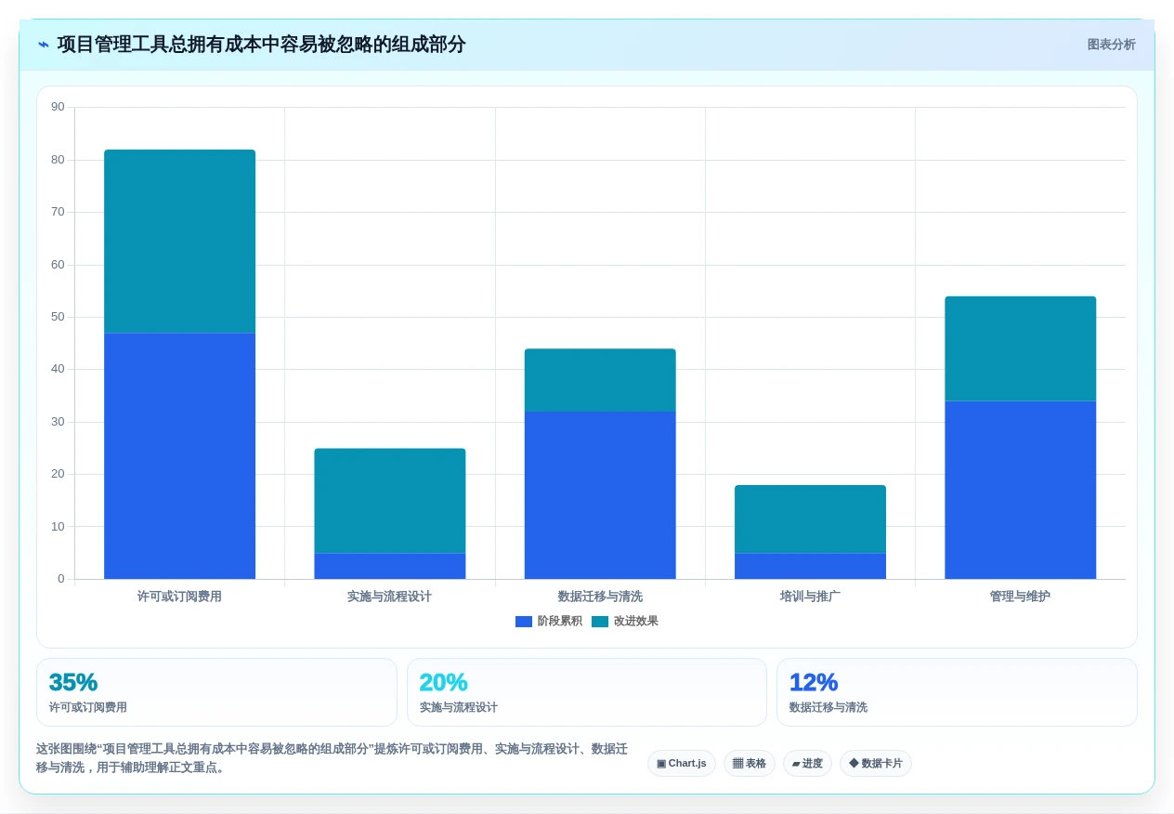Toggle the 改进效果 legend entry
This screenshot has height=814, width=1174.
click(625, 621)
